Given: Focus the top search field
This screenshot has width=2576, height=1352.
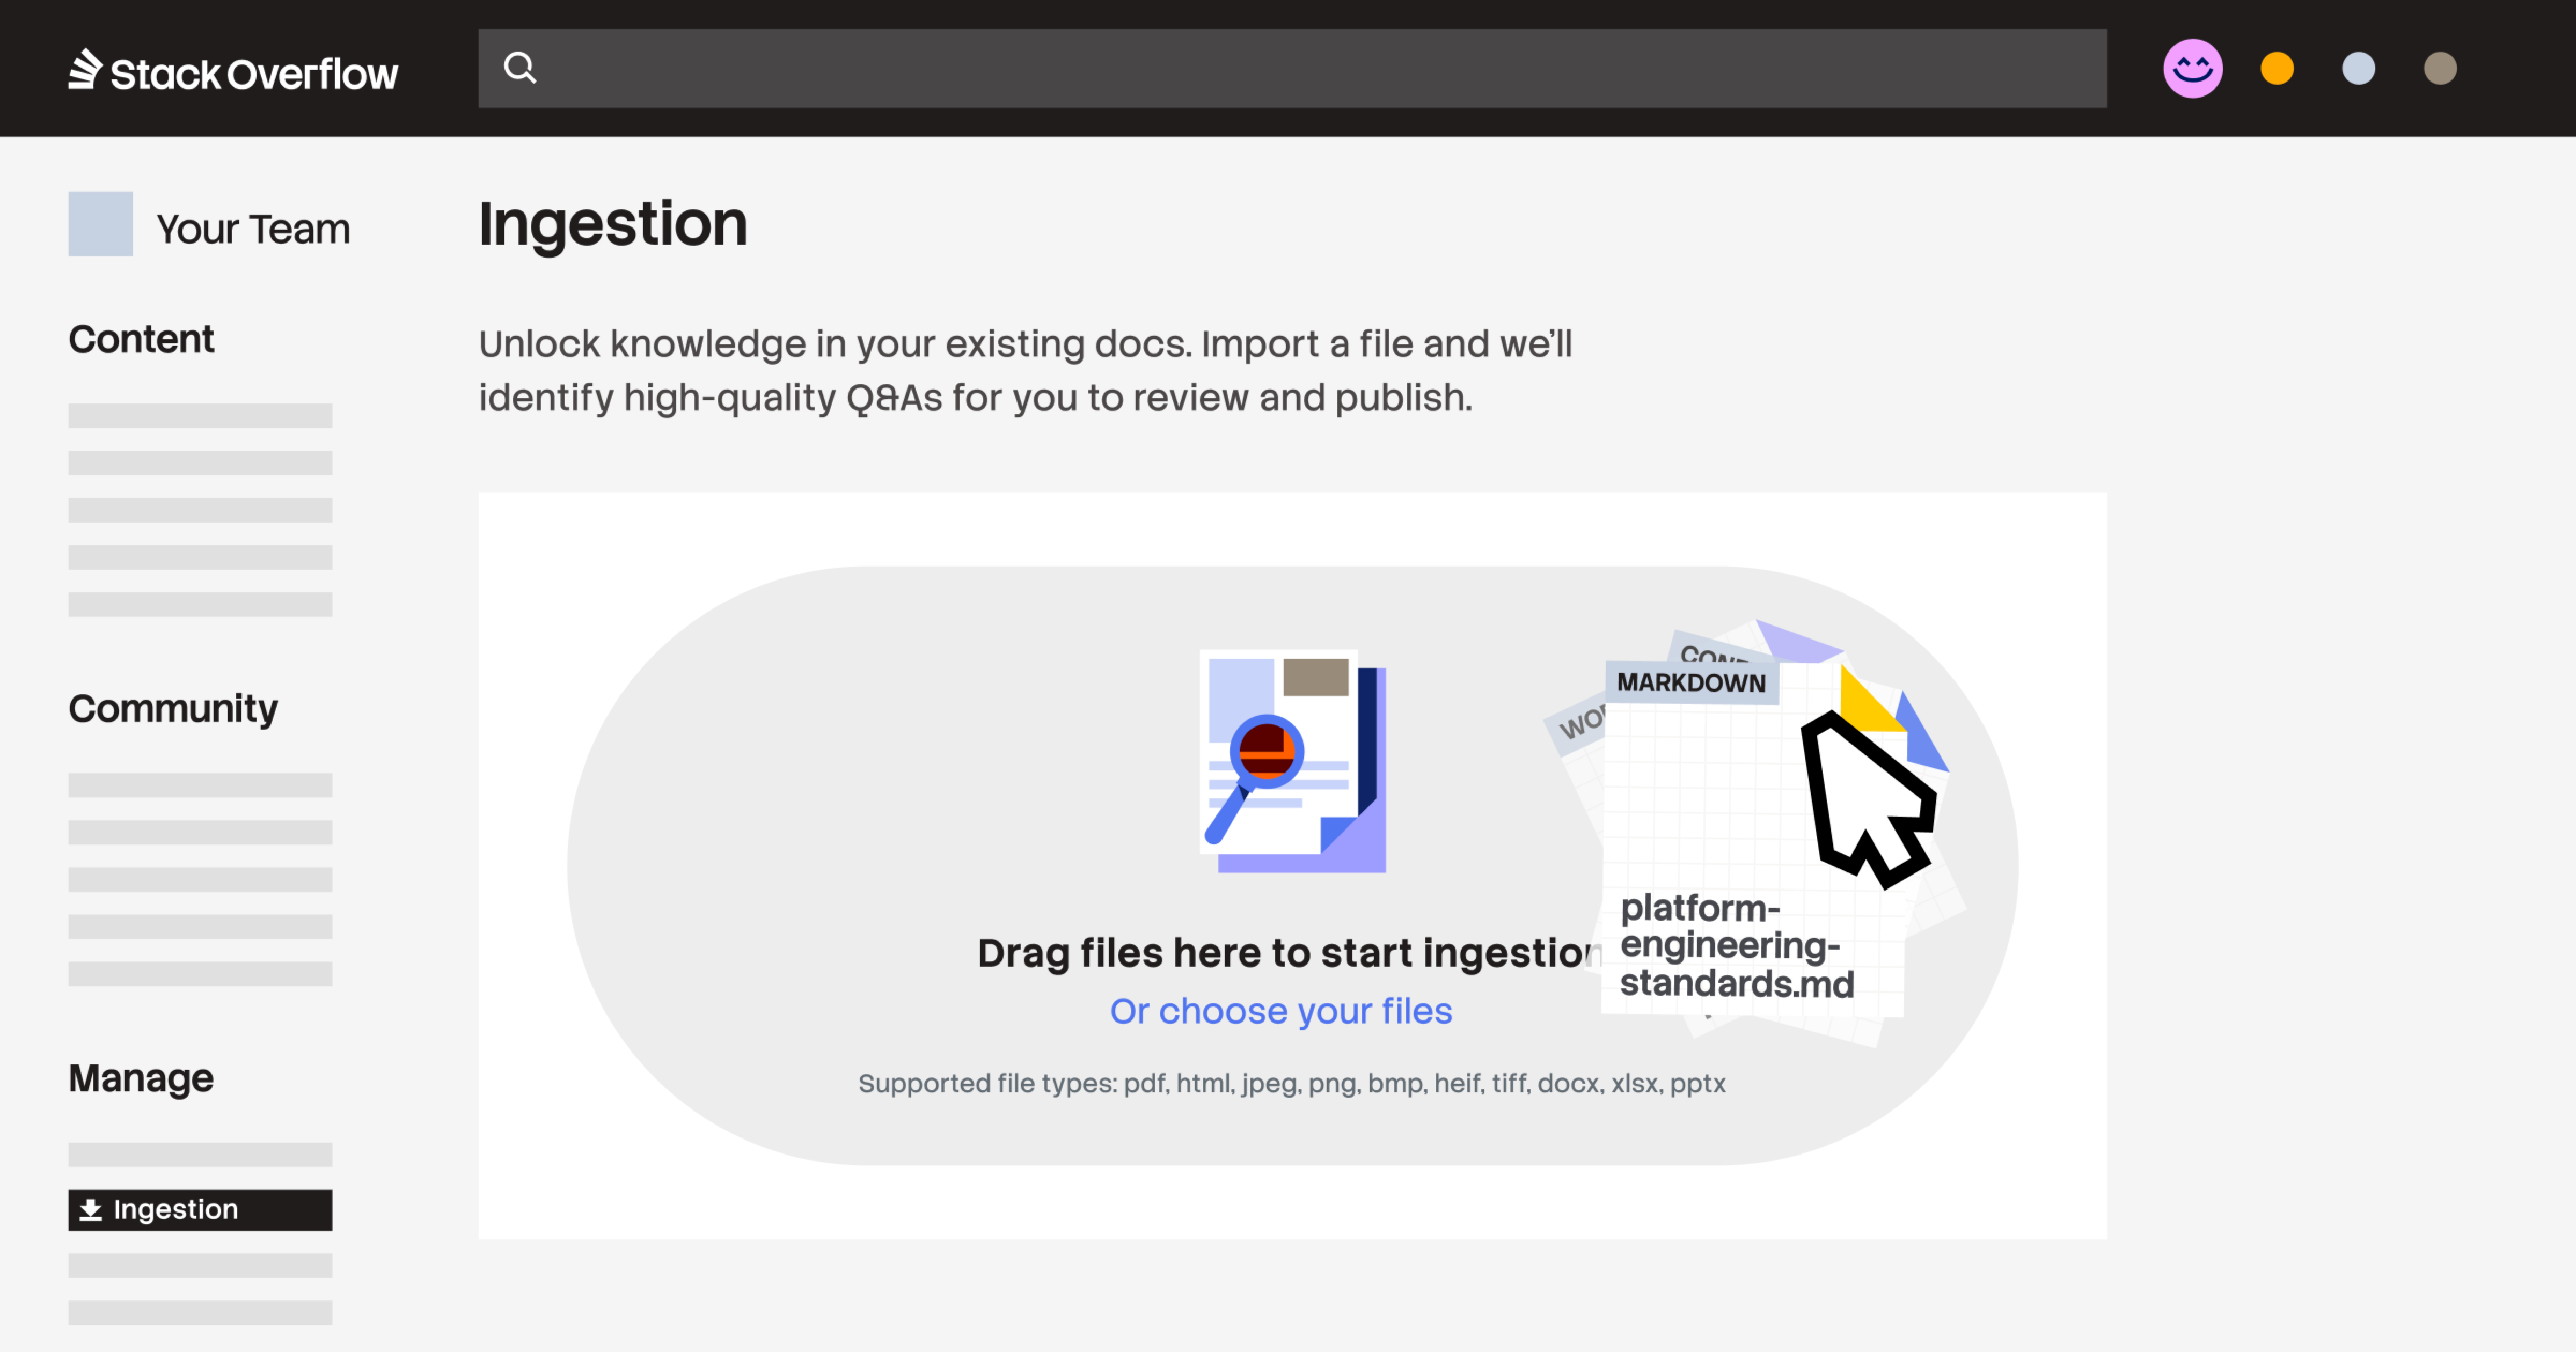Looking at the screenshot, I should click(1300, 68).
